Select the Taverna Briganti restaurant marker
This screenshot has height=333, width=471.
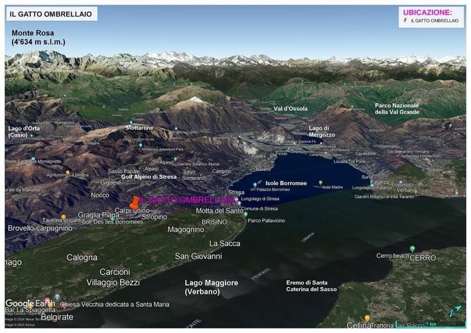click(63, 216)
